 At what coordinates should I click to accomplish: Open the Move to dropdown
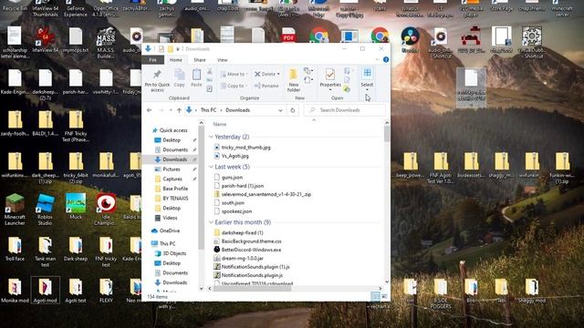tap(234, 74)
